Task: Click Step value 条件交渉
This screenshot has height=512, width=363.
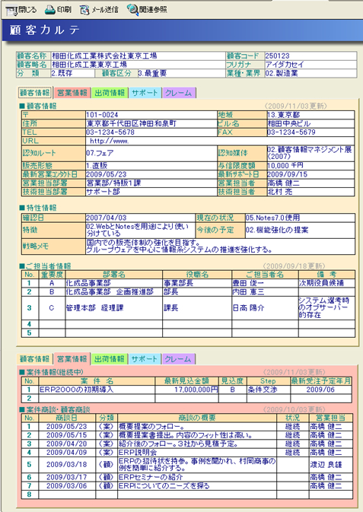Action: (x=263, y=390)
